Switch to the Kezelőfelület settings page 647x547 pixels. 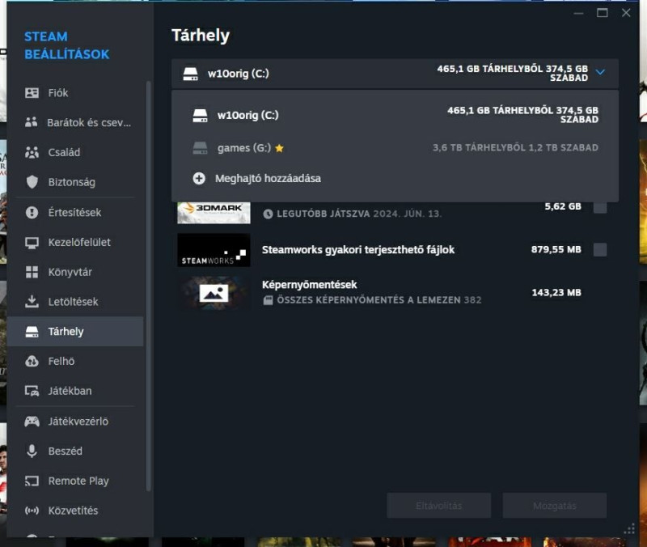(75, 242)
